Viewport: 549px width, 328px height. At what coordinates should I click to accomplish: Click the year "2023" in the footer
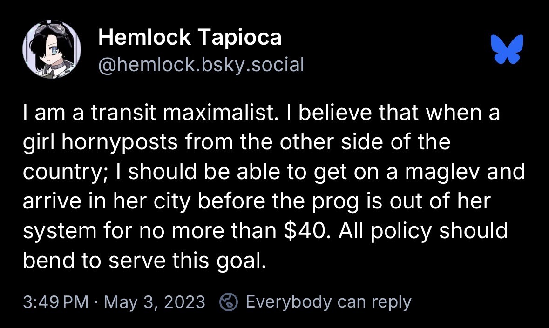point(186,302)
